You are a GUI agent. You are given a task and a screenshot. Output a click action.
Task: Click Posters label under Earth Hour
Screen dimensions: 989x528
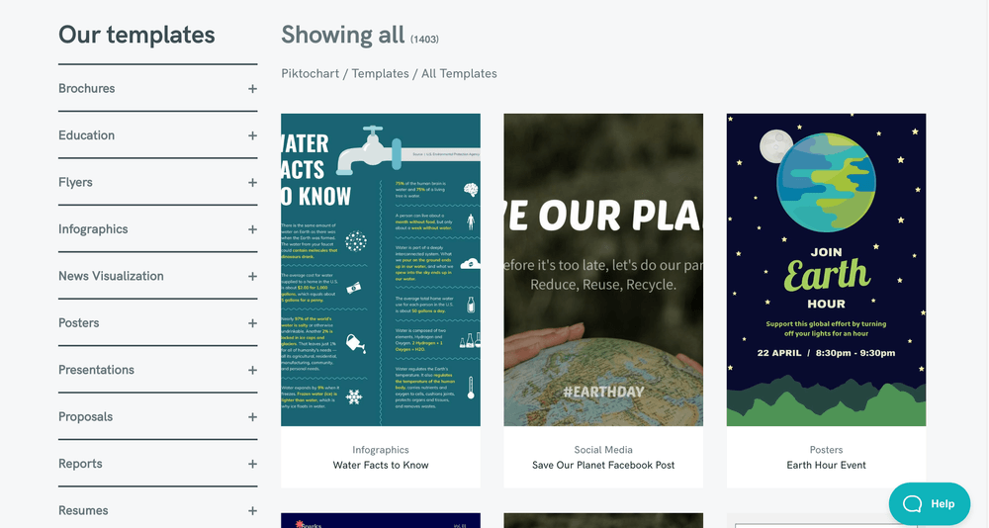click(x=826, y=450)
